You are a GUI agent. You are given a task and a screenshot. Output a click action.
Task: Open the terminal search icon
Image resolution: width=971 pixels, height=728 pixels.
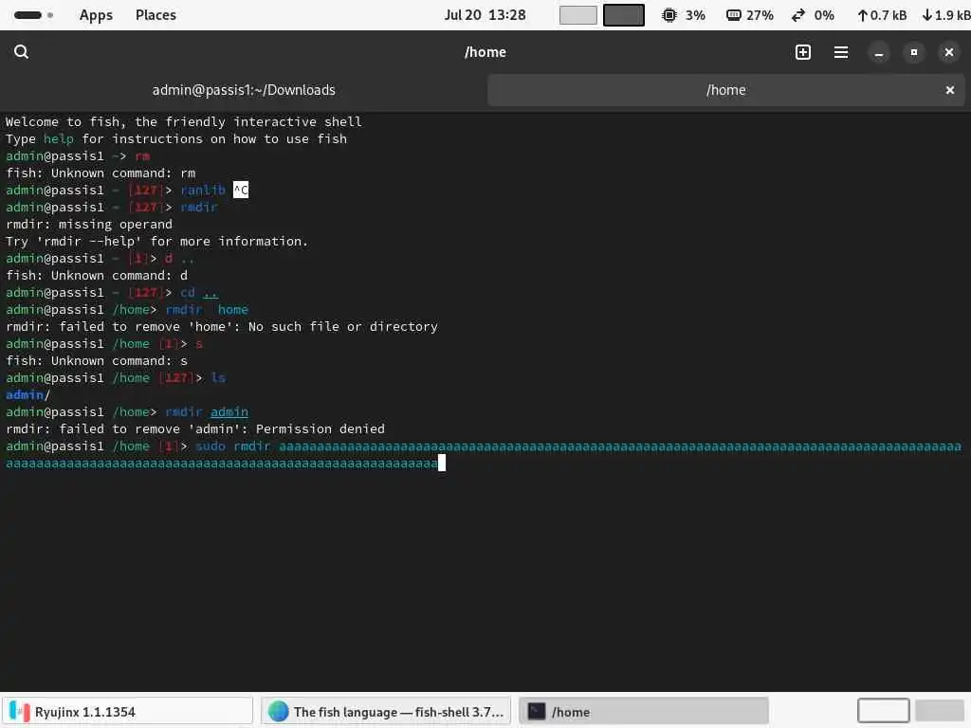click(x=21, y=52)
